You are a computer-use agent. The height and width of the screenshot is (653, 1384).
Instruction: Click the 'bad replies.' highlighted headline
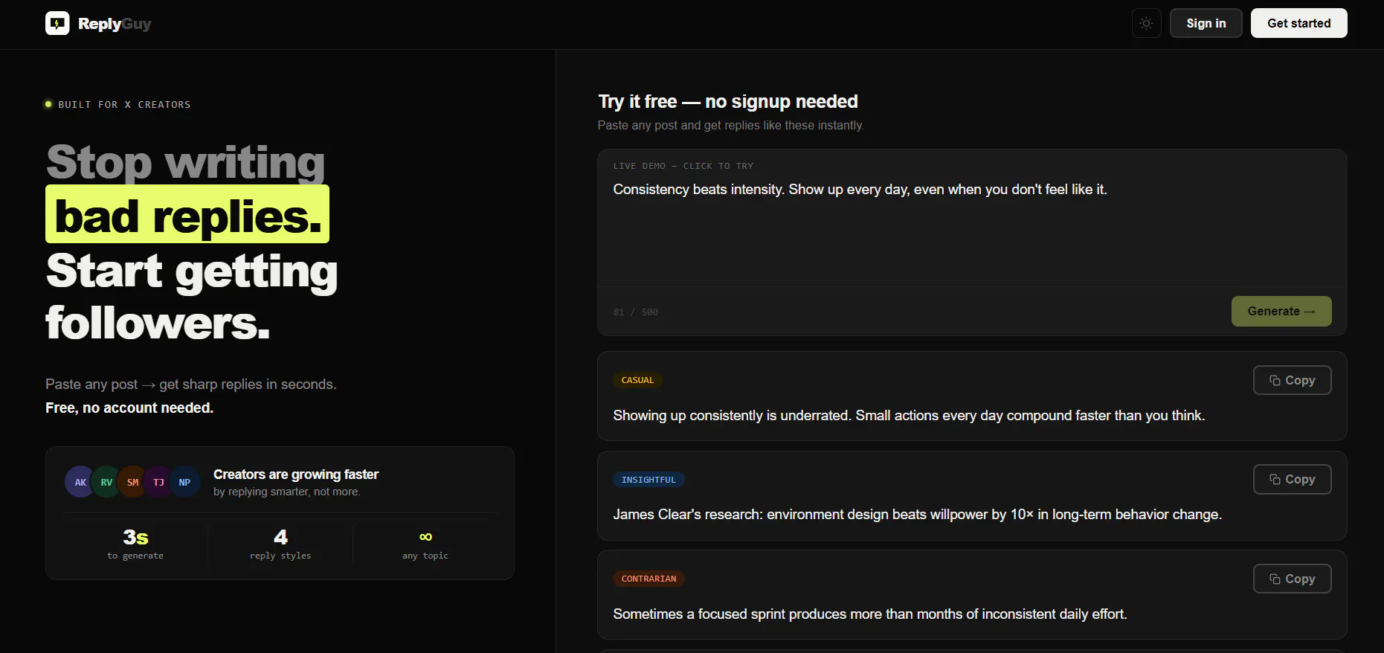click(187, 214)
